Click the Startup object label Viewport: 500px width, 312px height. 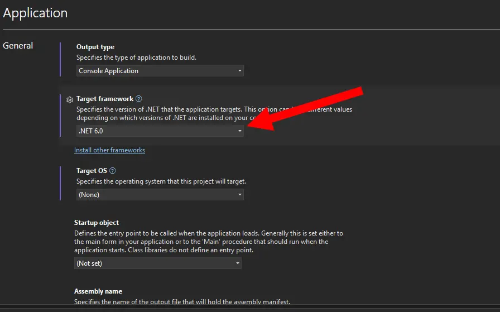coord(97,223)
